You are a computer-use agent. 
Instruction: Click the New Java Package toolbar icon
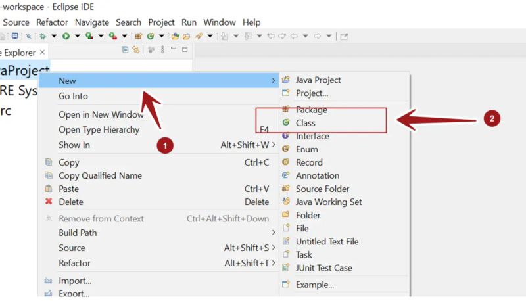click(139, 36)
